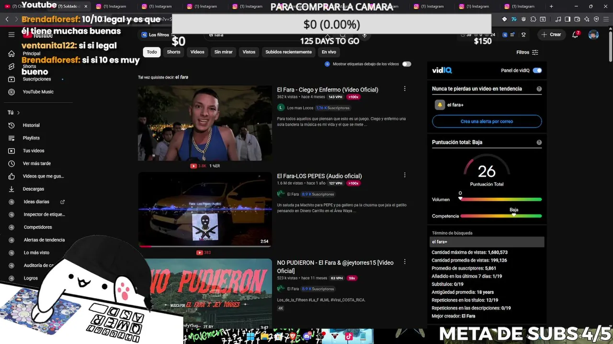
Task: Click Crea una alerta por correo
Action: pos(487,121)
